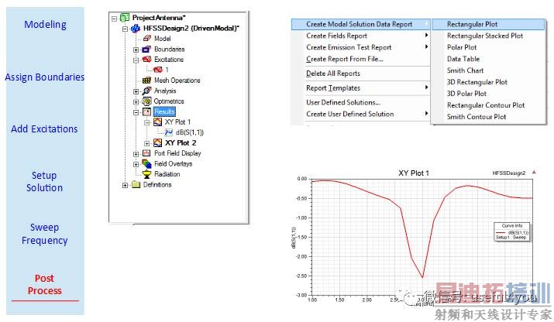Collapse the XY Plot 1 node
The image size is (554, 322).
147,123
